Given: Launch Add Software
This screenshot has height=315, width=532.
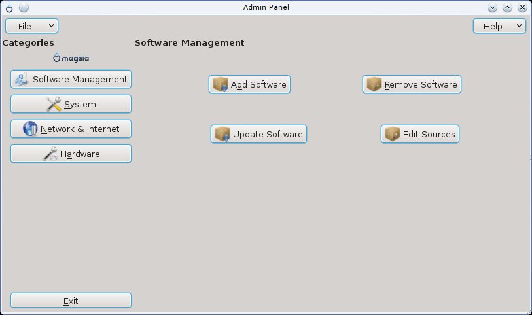Looking at the screenshot, I should coord(249,84).
